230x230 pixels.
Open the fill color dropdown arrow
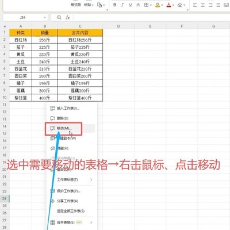[162, 5]
